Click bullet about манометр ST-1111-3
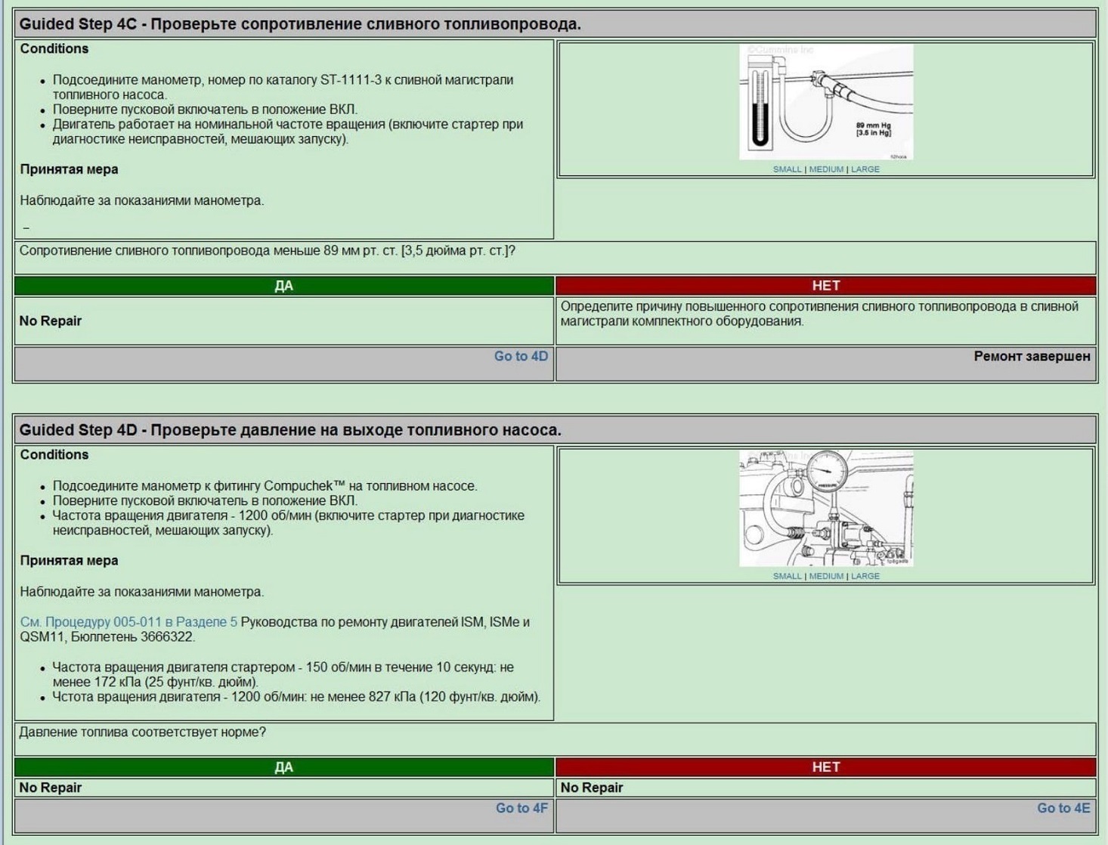1108x845 pixels. (x=283, y=87)
